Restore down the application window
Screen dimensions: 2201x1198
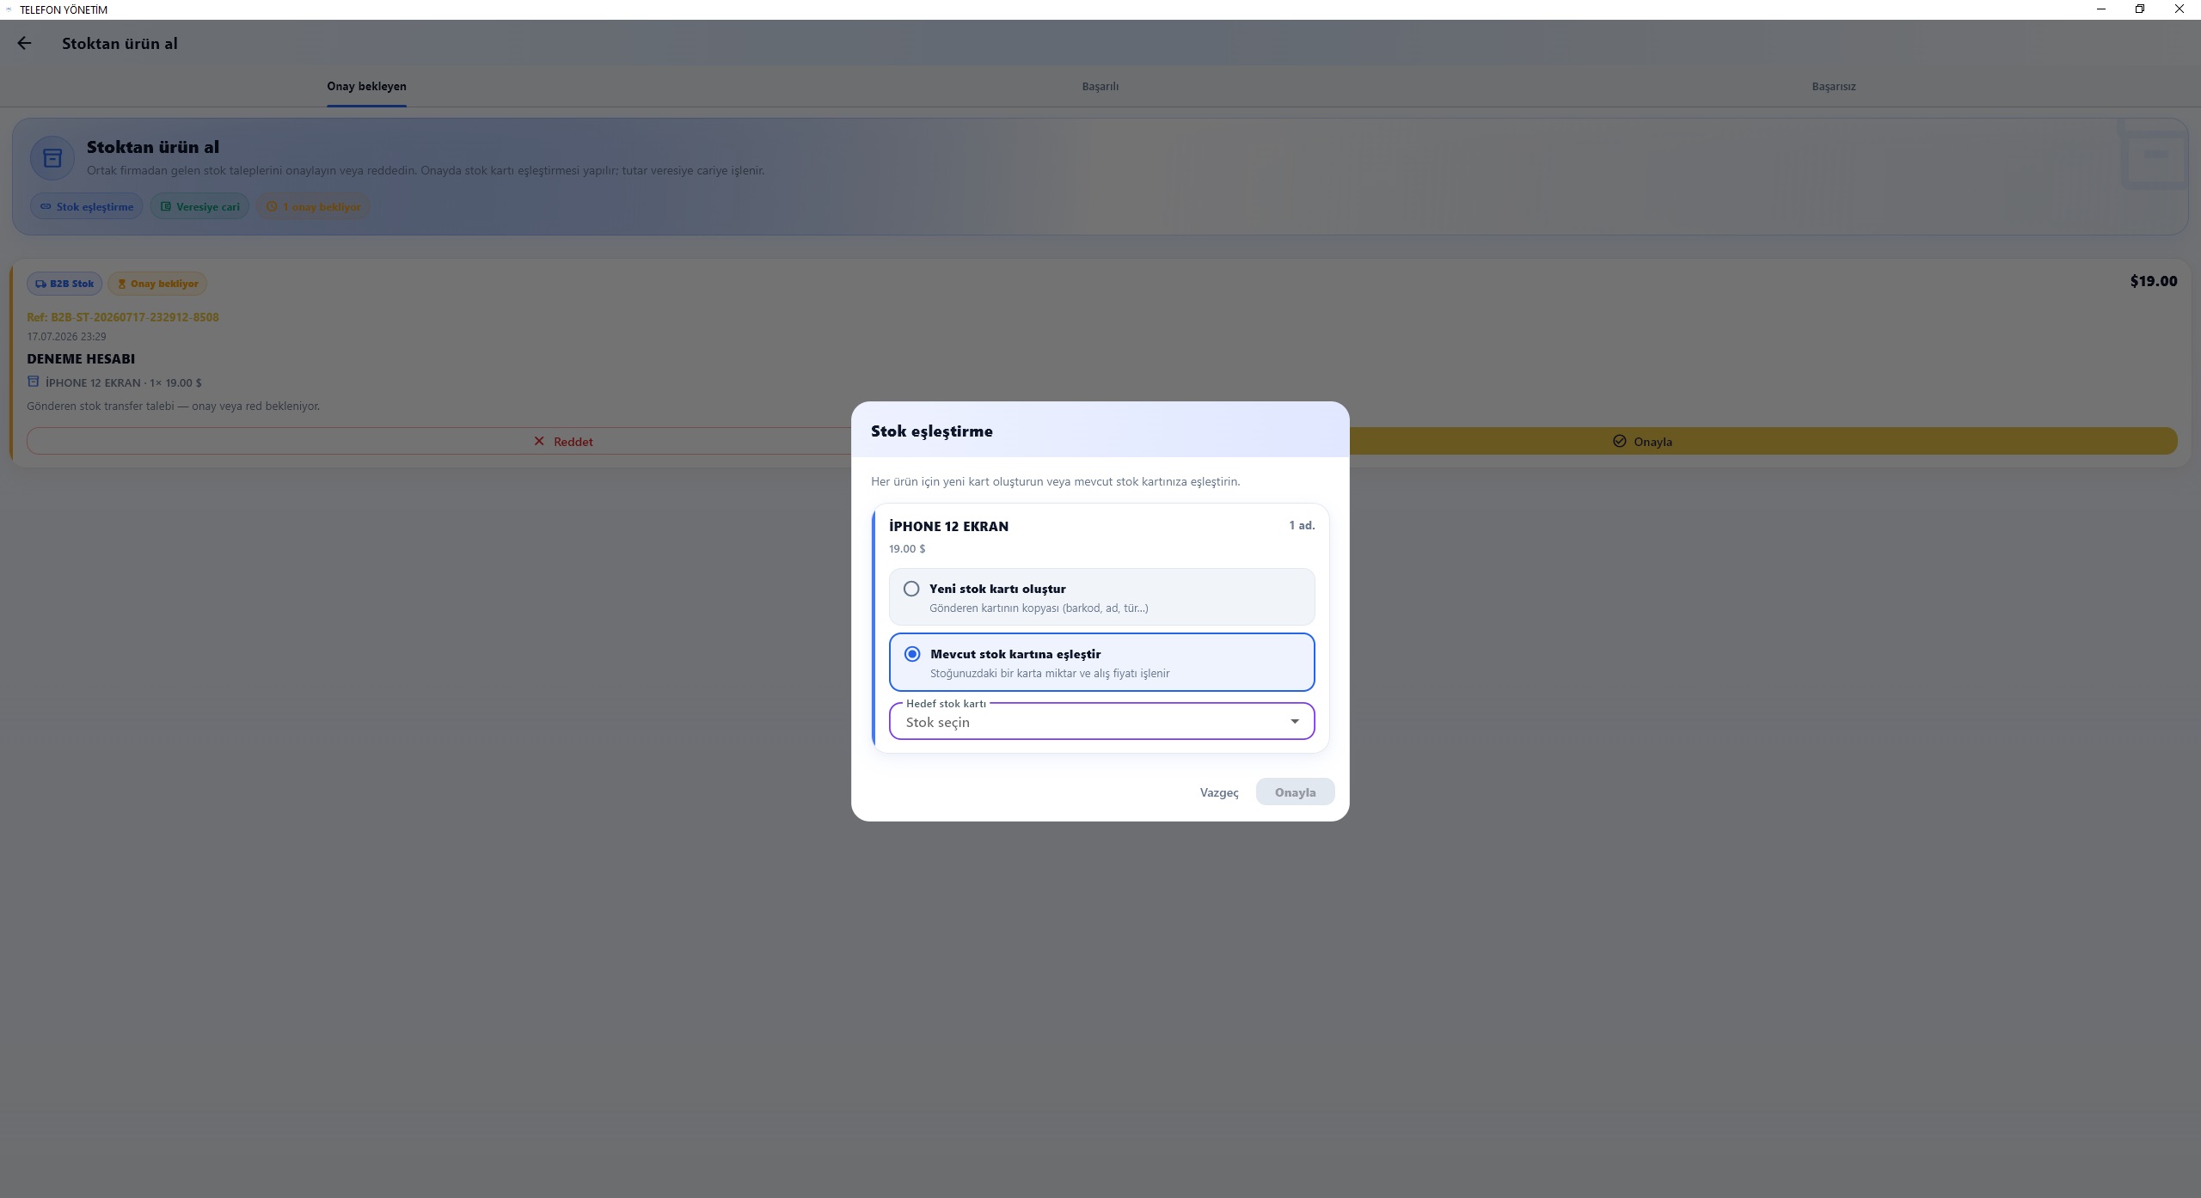[2140, 9]
